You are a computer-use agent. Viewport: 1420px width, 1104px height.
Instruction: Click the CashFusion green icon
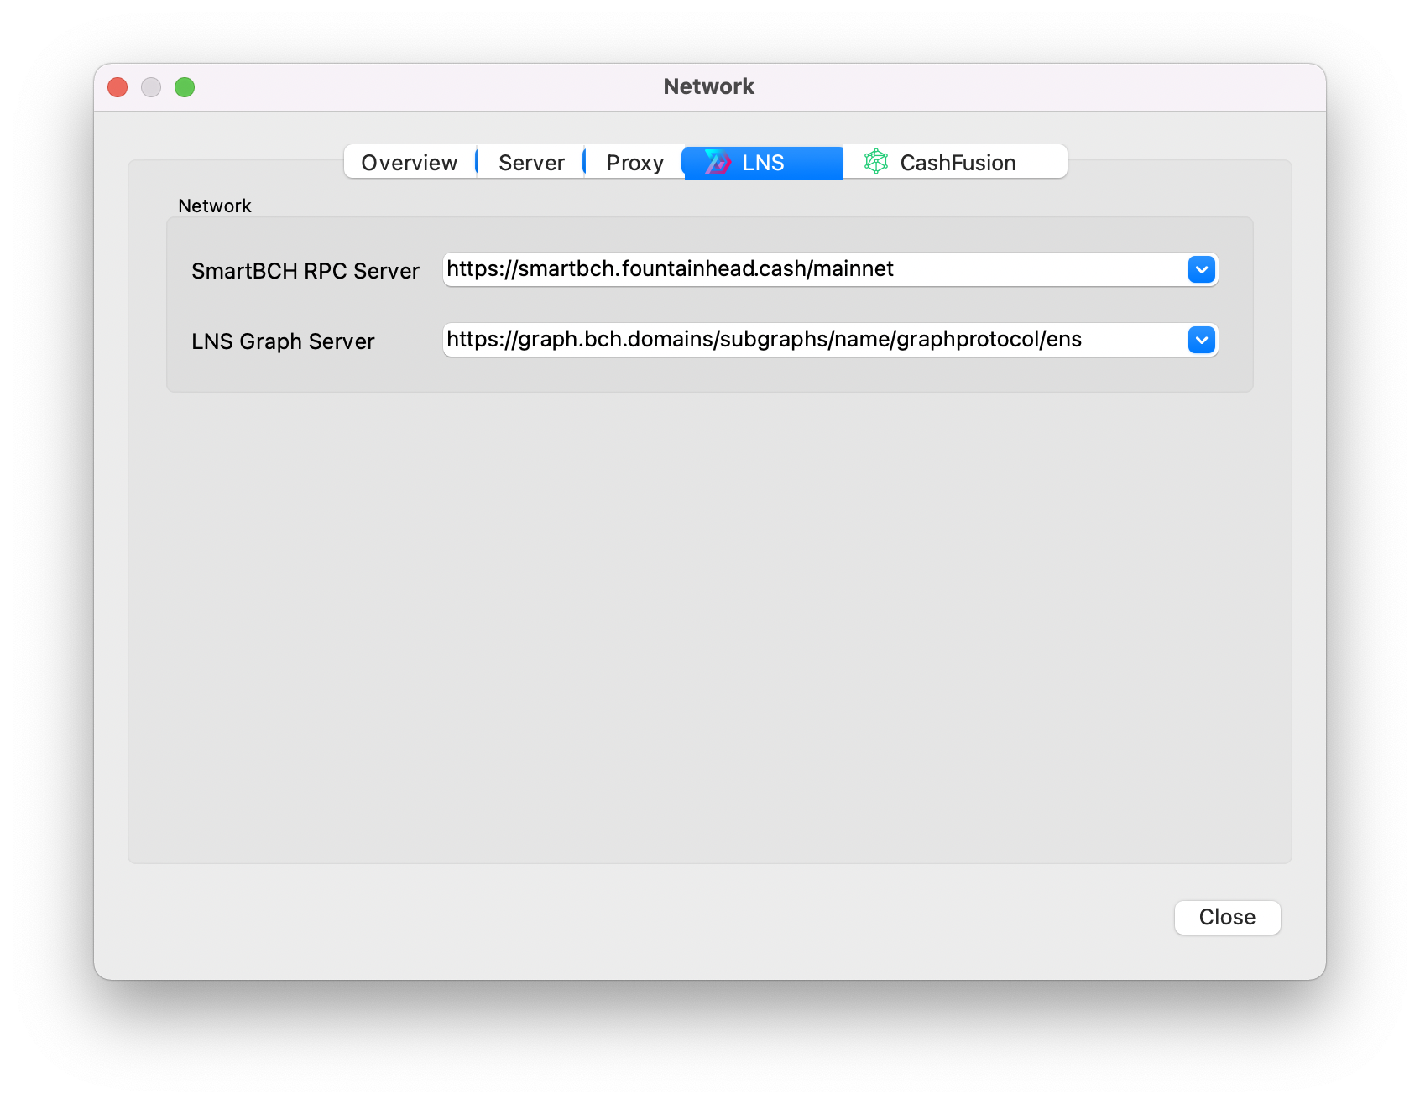pyautogui.click(x=876, y=161)
